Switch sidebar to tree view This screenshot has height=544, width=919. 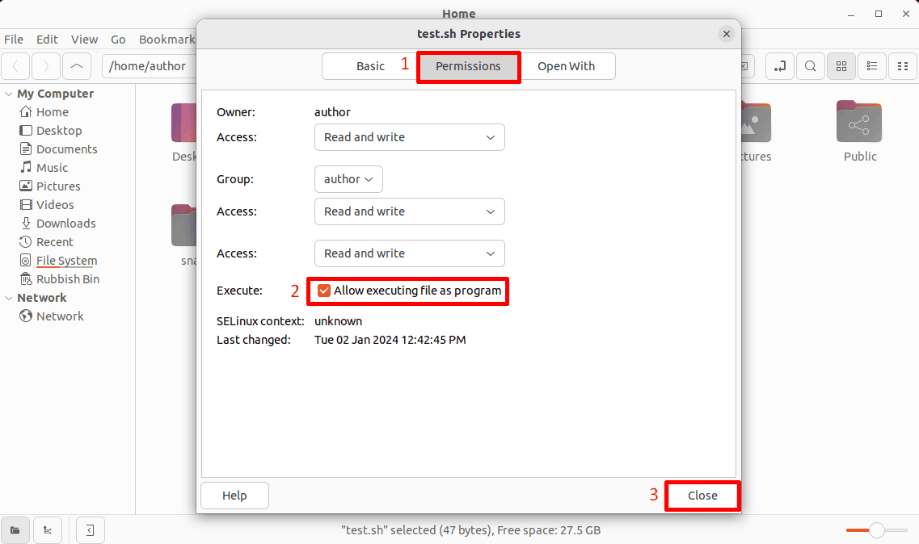pos(46,530)
